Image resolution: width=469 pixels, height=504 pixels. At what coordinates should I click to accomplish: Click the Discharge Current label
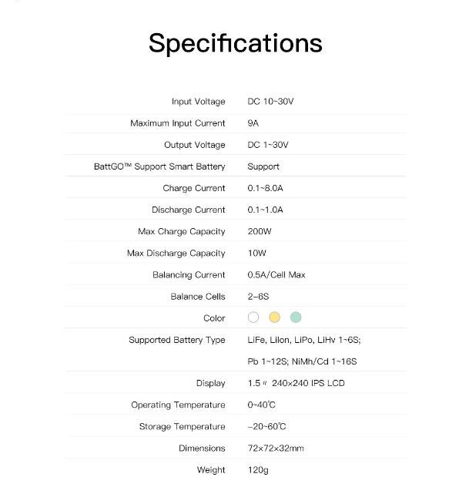coord(188,210)
